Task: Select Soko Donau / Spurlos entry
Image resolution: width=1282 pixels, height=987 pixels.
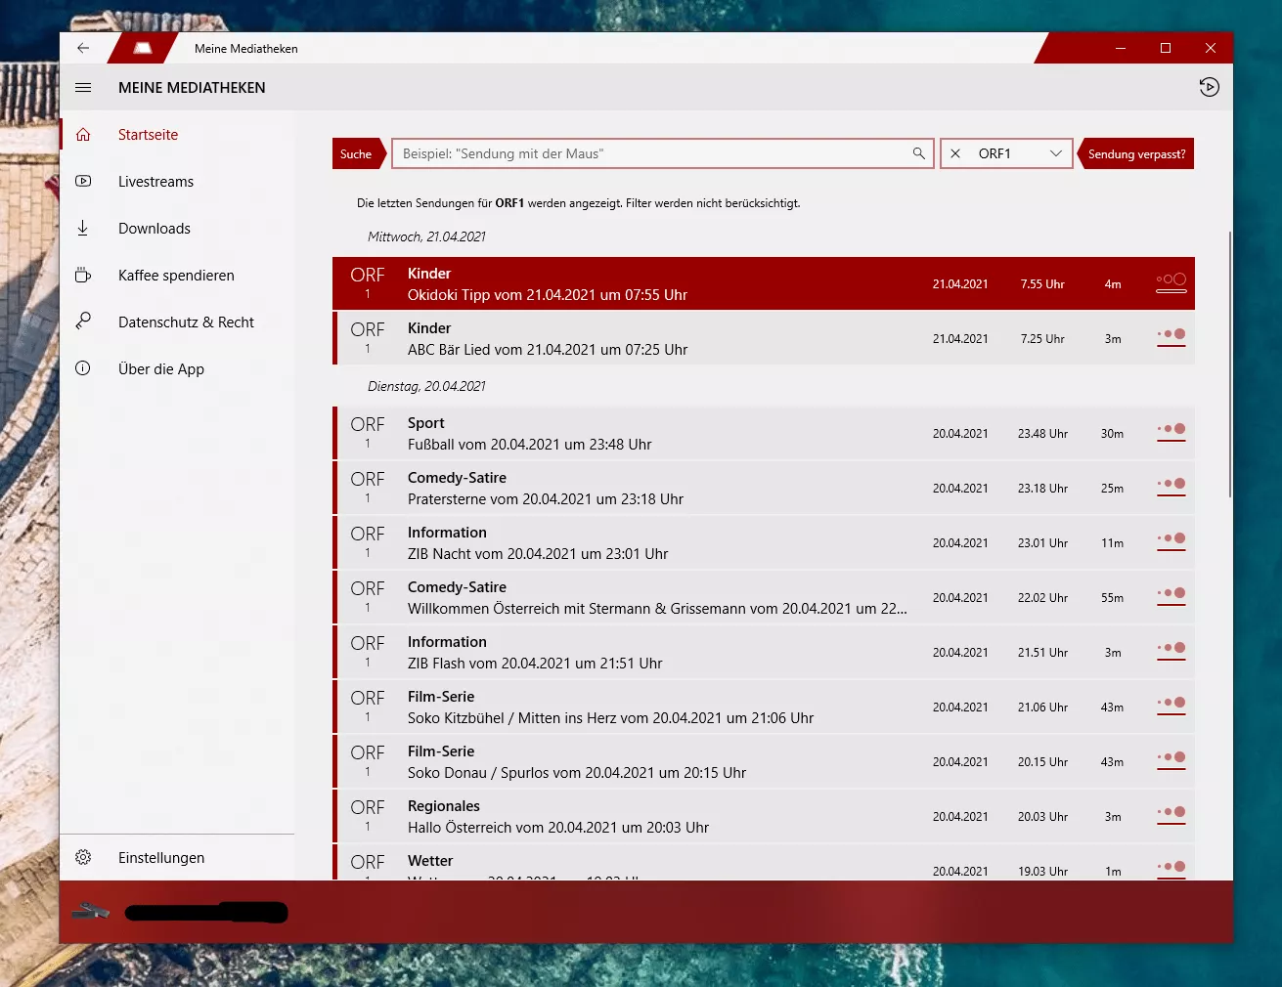Action: coord(764,761)
